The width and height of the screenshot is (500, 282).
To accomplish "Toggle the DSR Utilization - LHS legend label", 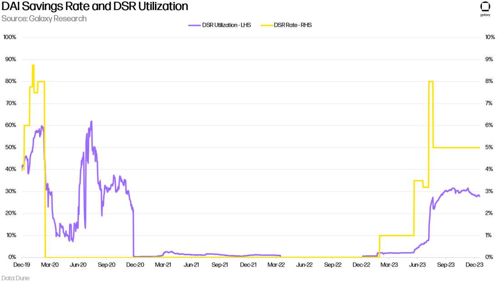I will (x=226, y=25).
